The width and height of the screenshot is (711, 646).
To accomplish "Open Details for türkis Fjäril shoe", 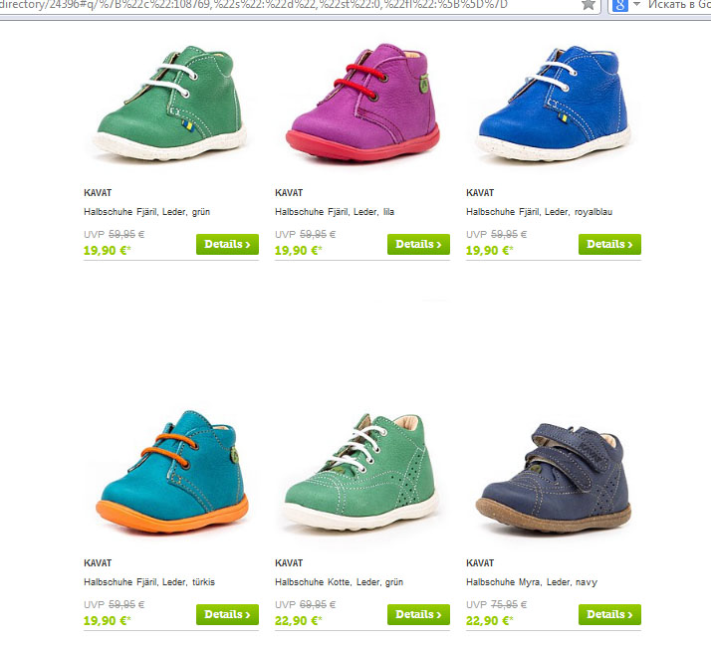I will [227, 615].
